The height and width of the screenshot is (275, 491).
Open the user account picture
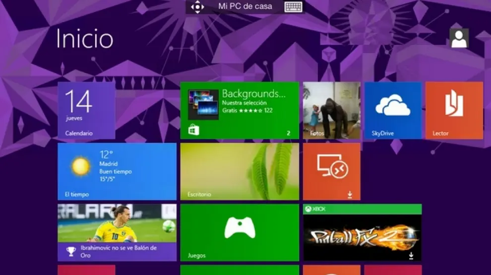click(x=459, y=38)
